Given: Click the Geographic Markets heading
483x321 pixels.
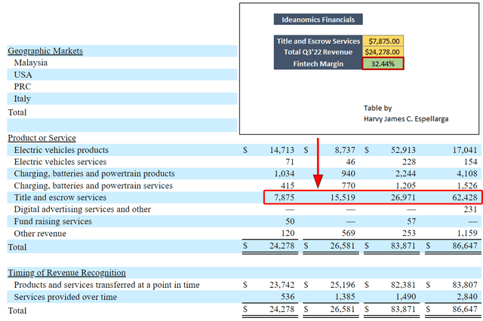Looking at the screenshot, I should (x=45, y=50).
